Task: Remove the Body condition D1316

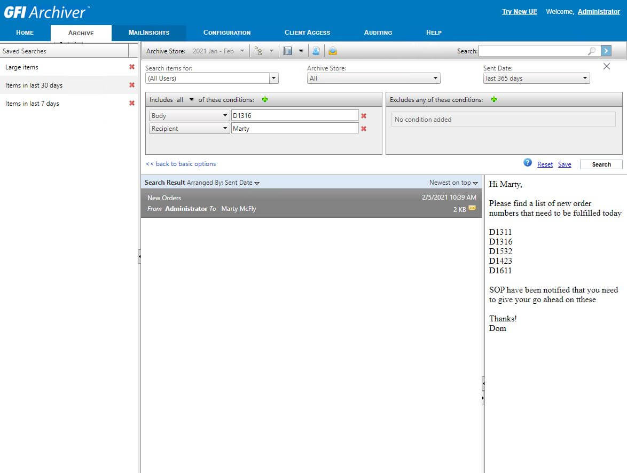Action: [364, 116]
